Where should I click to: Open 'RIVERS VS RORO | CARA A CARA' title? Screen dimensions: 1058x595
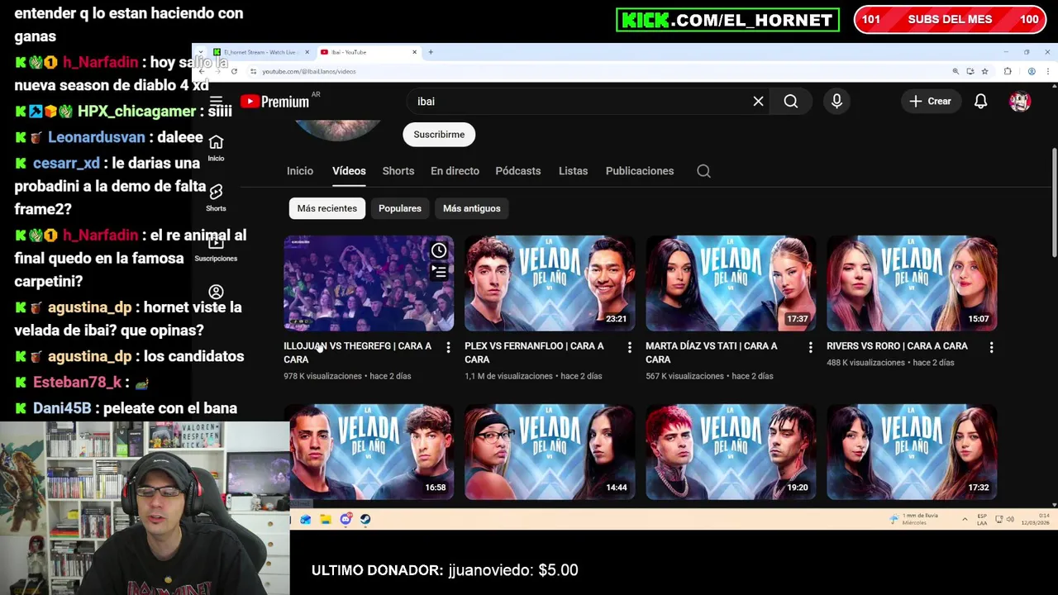pyautogui.click(x=897, y=346)
